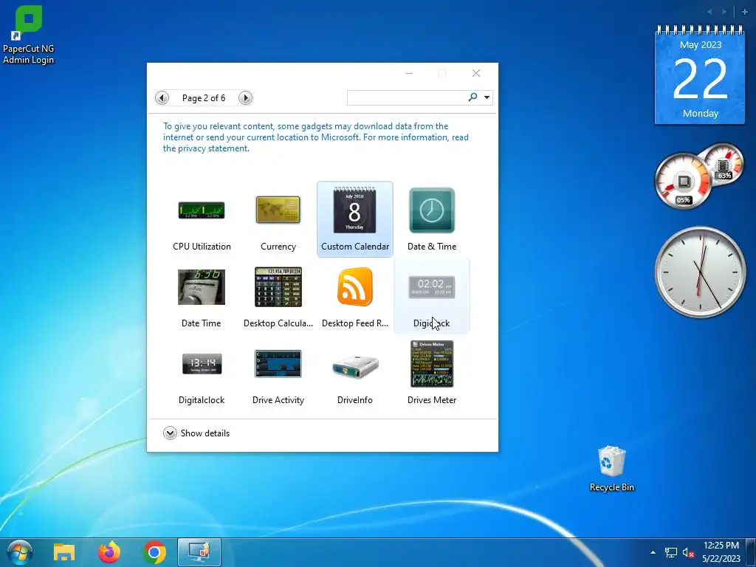This screenshot has height=567, width=756.
Task: Launch Google Chrome from taskbar
Action: pos(154,552)
